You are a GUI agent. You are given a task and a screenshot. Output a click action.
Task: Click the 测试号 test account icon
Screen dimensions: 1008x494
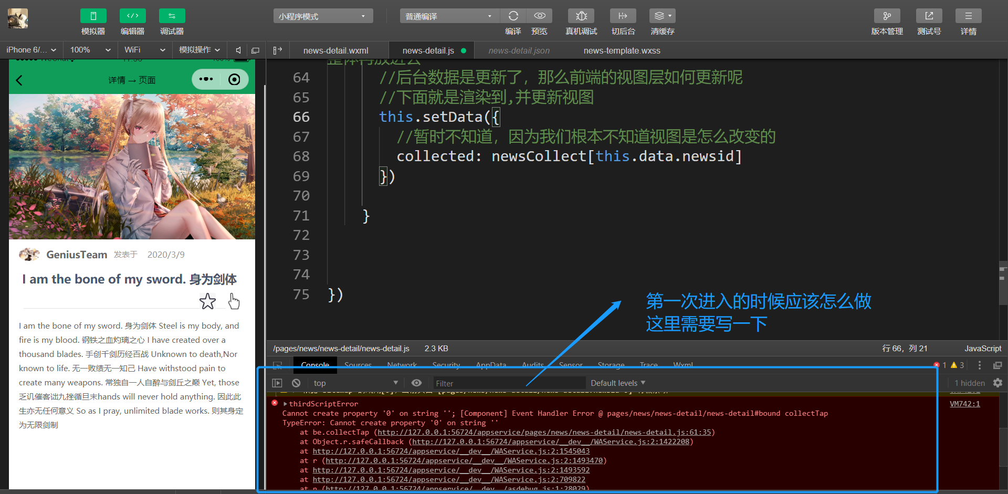coord(929,16)
